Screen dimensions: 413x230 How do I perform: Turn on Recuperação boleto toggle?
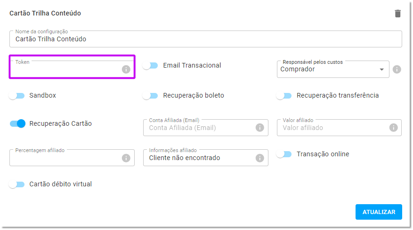pyautogui.click(x=150, y=96)
